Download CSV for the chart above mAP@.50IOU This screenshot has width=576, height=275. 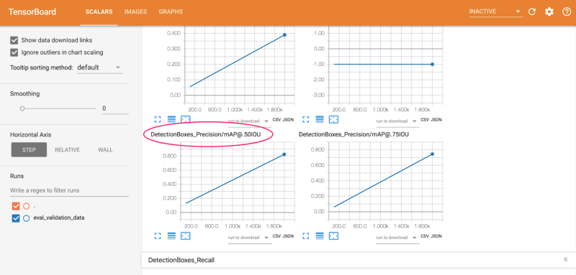tap(276, 120)
